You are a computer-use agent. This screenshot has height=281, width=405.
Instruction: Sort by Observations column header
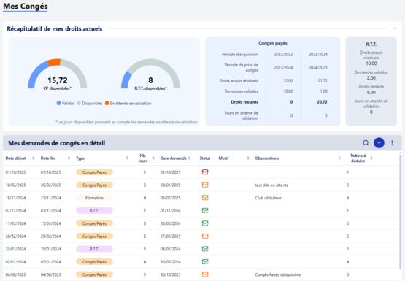click(267, 158)
